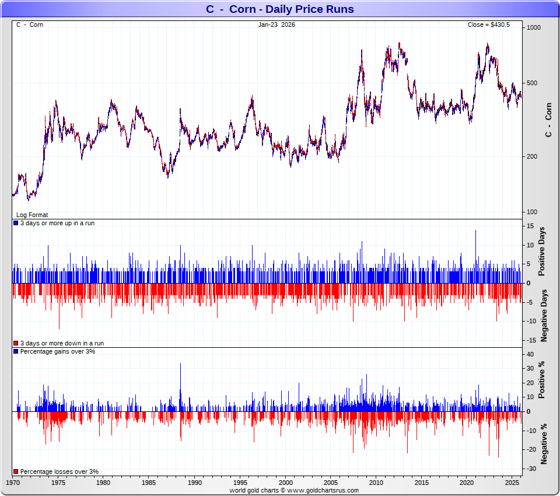Click blue swatch beside Percentage gains over 3%

[16, 352]
